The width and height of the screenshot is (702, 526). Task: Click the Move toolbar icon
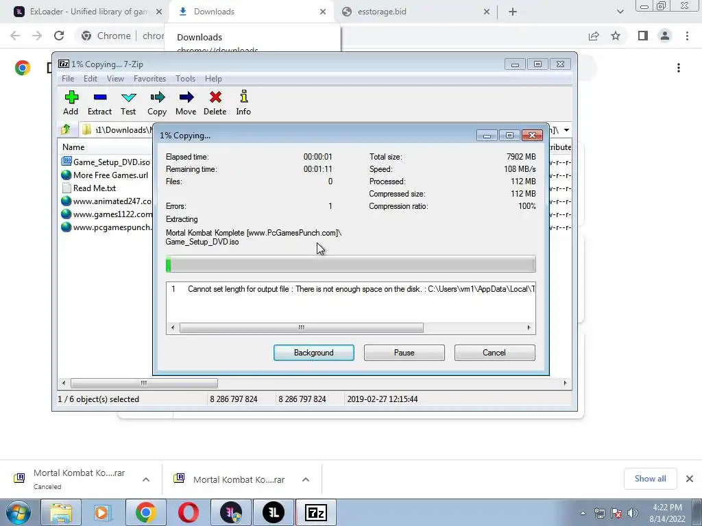coord(186,103)
